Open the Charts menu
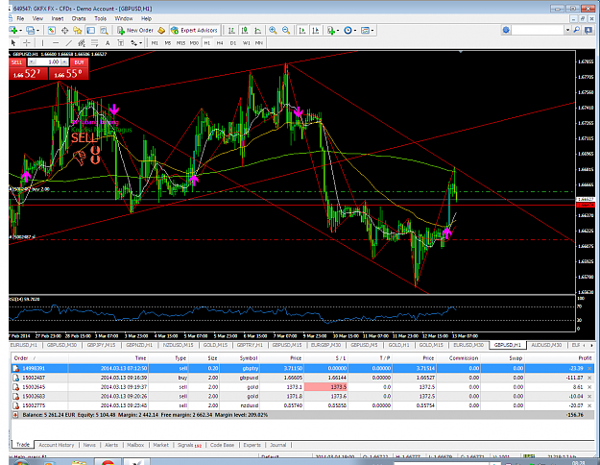 point(79,18)
